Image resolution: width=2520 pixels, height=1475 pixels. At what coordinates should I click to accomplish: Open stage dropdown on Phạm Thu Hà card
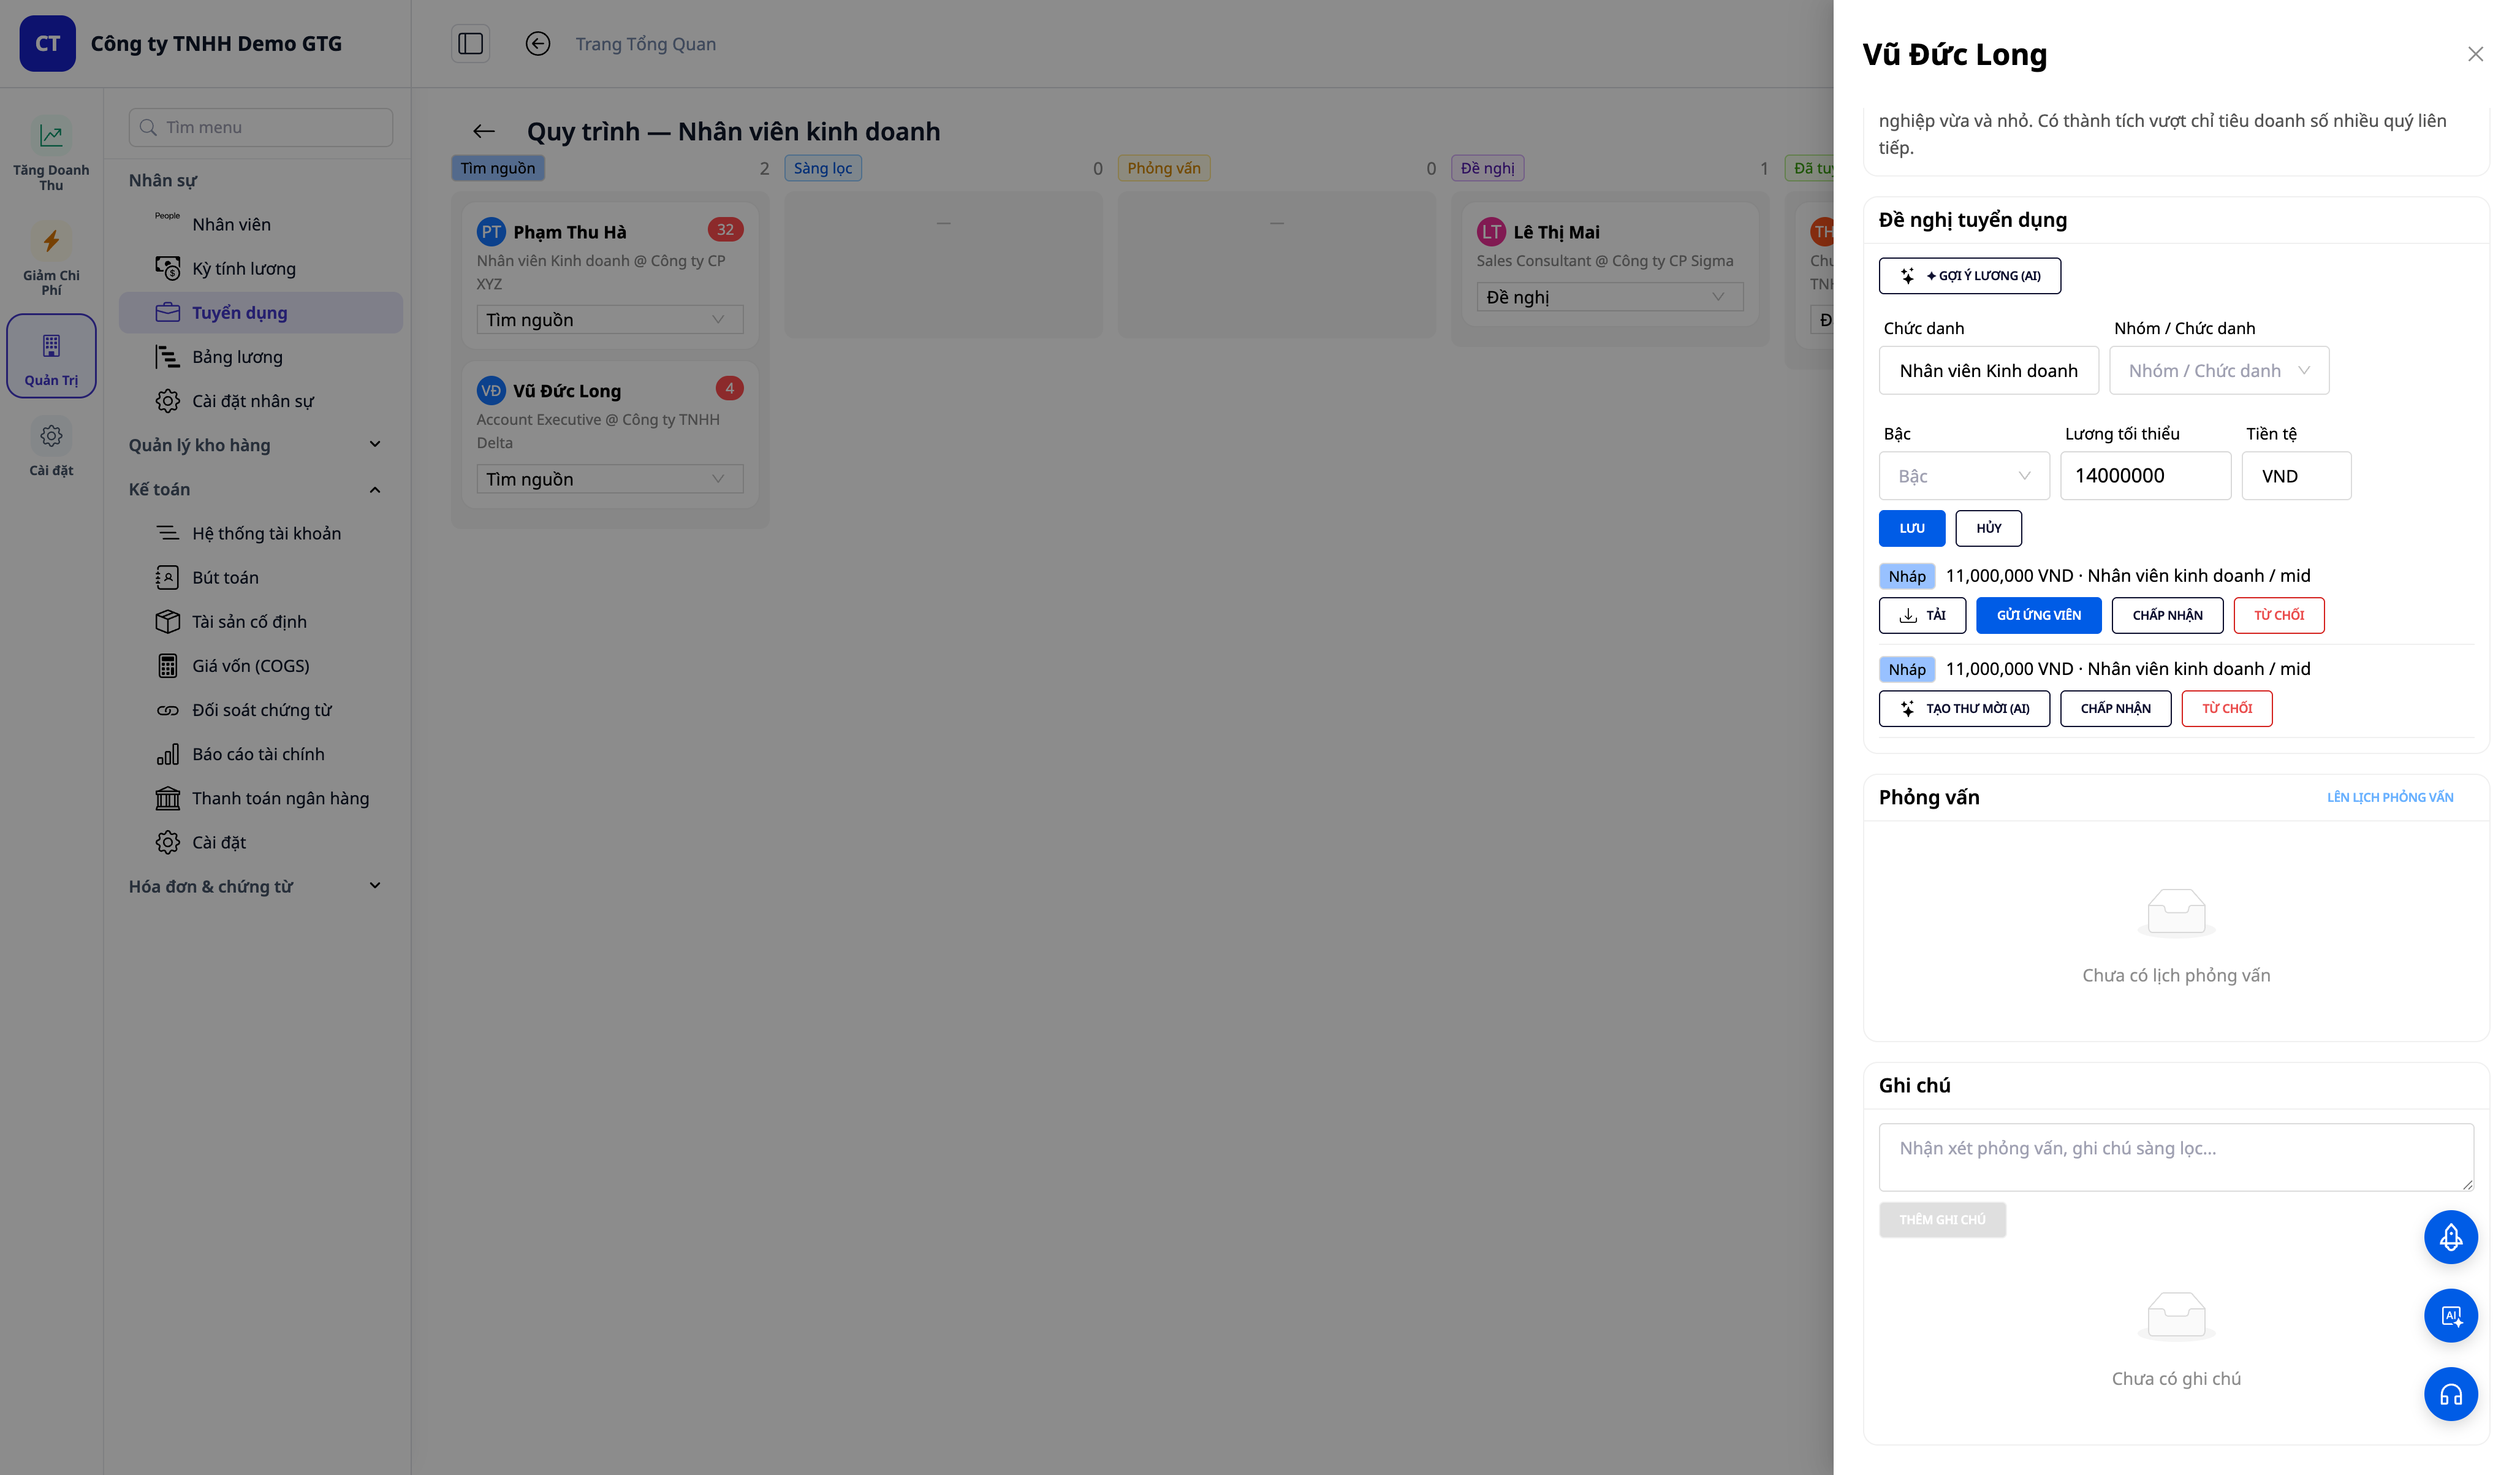[609, 319]
